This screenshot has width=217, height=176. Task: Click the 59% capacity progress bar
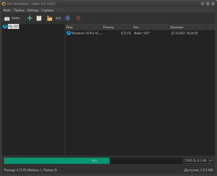point(93,161)
